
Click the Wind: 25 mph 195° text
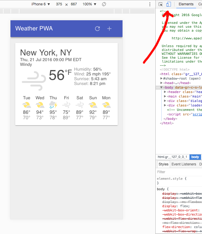(92, 74)
